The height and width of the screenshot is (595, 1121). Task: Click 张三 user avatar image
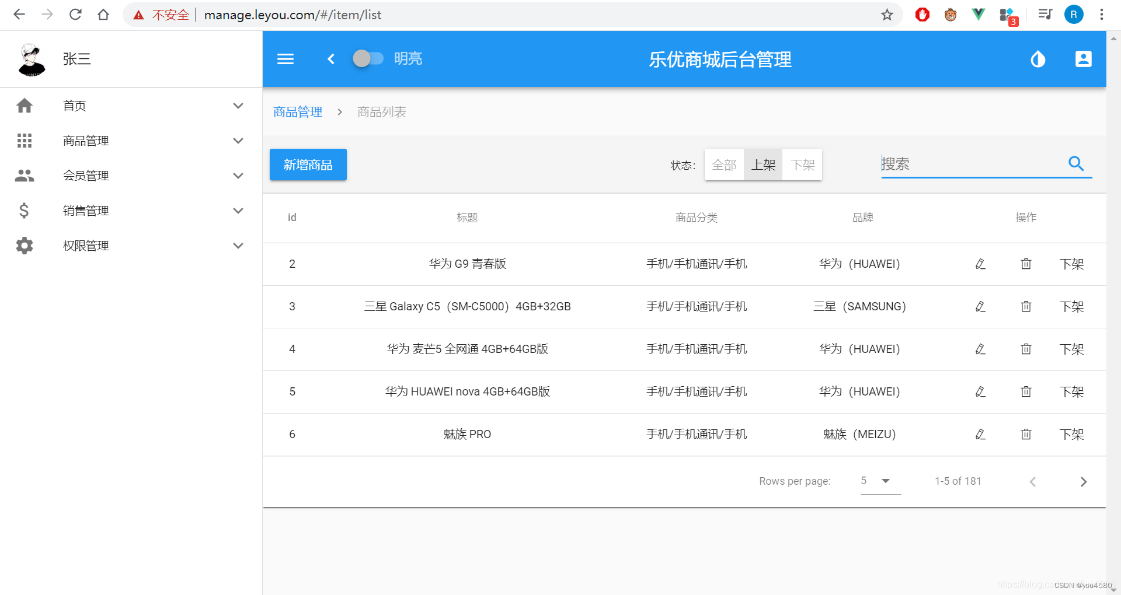[32, 60]
